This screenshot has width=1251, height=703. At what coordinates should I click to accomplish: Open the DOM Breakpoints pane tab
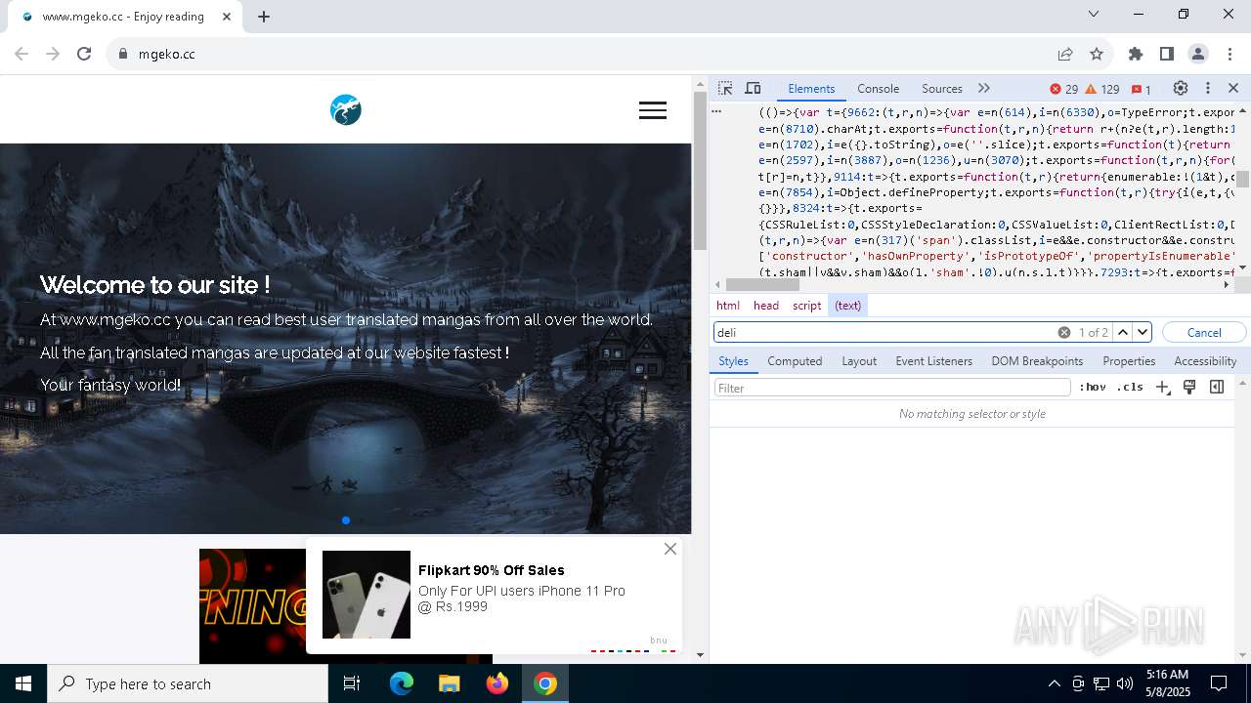click(x=1037, y=361)
